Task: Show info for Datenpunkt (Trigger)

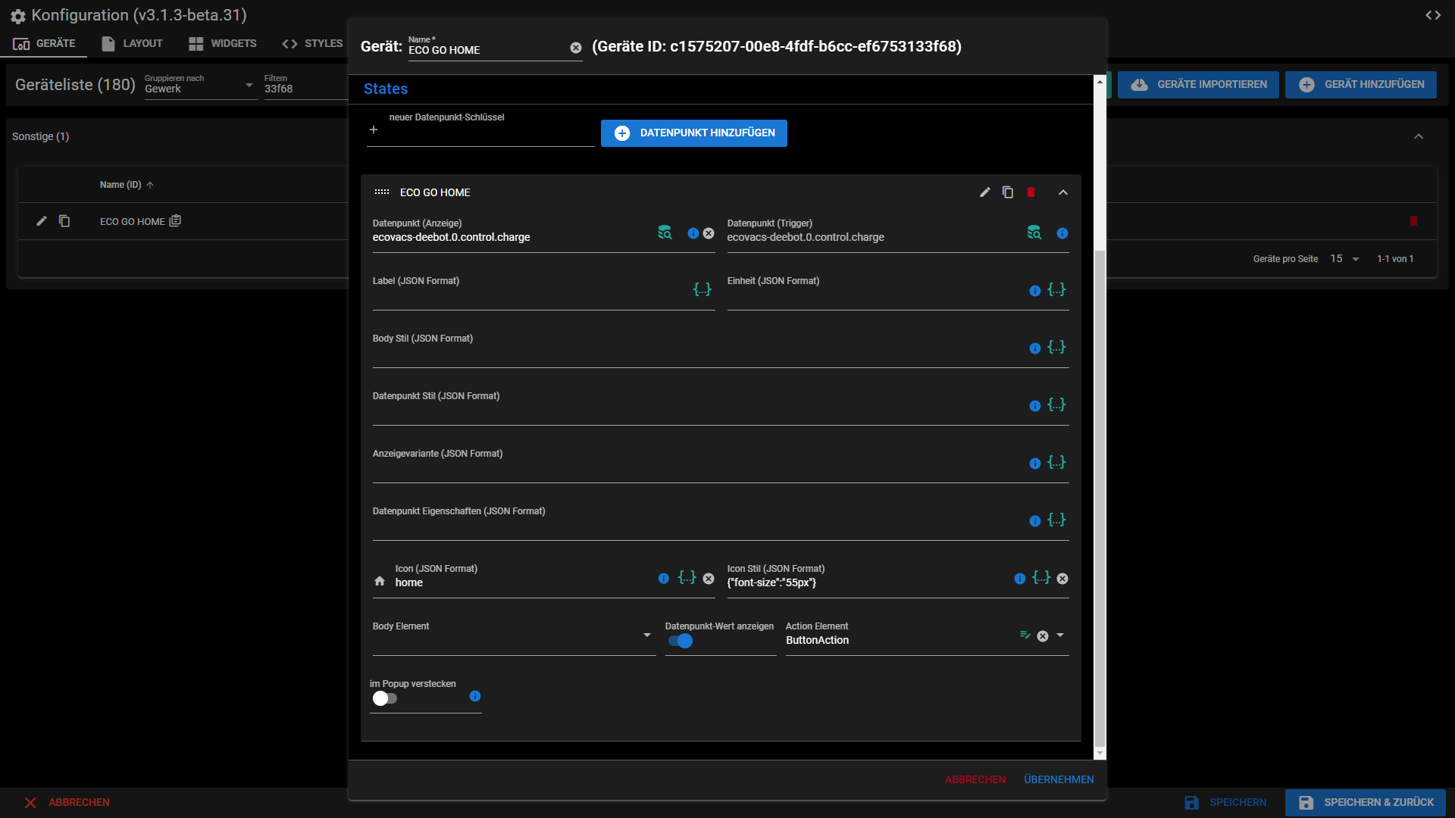Action: [1062, 233]
